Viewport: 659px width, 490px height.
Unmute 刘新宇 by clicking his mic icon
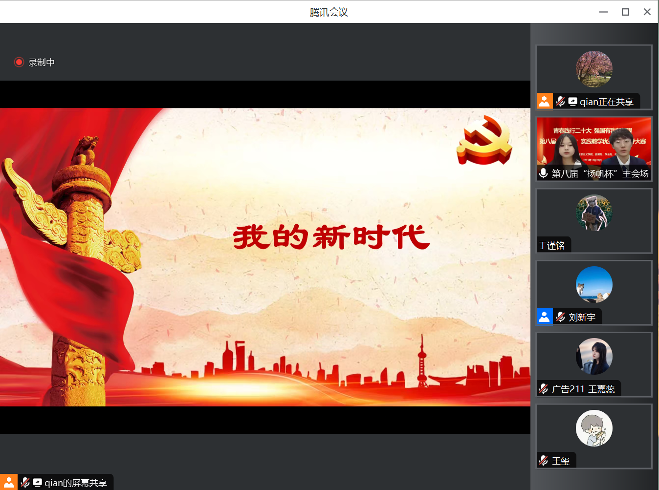[560, 317]
